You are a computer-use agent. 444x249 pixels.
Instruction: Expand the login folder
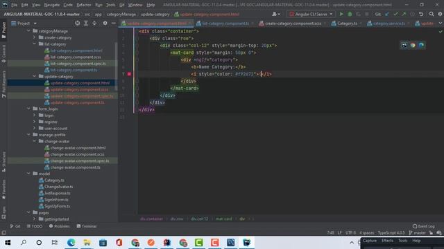point(34,116)
